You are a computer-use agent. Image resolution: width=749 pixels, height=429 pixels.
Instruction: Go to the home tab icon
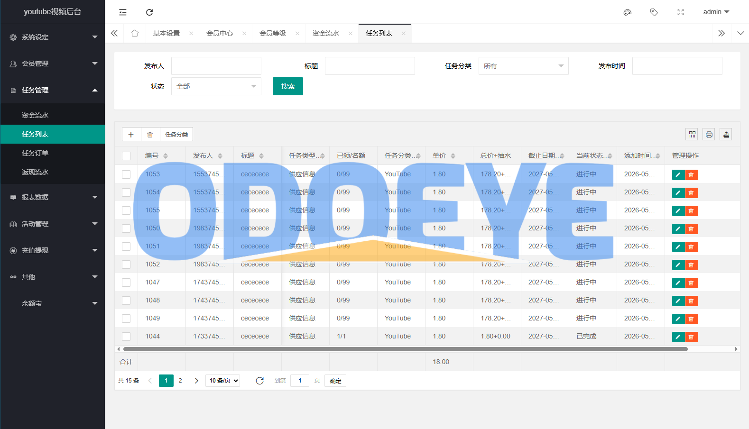135,33
